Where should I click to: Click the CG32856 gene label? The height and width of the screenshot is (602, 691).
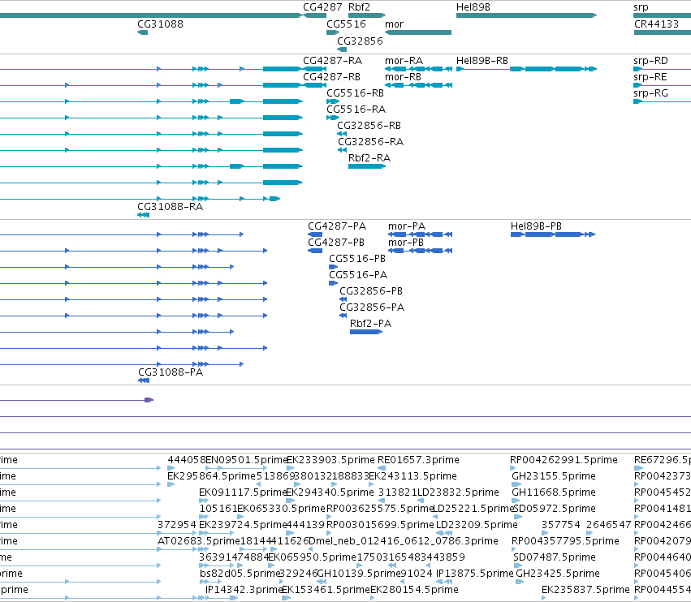[360, 41]
